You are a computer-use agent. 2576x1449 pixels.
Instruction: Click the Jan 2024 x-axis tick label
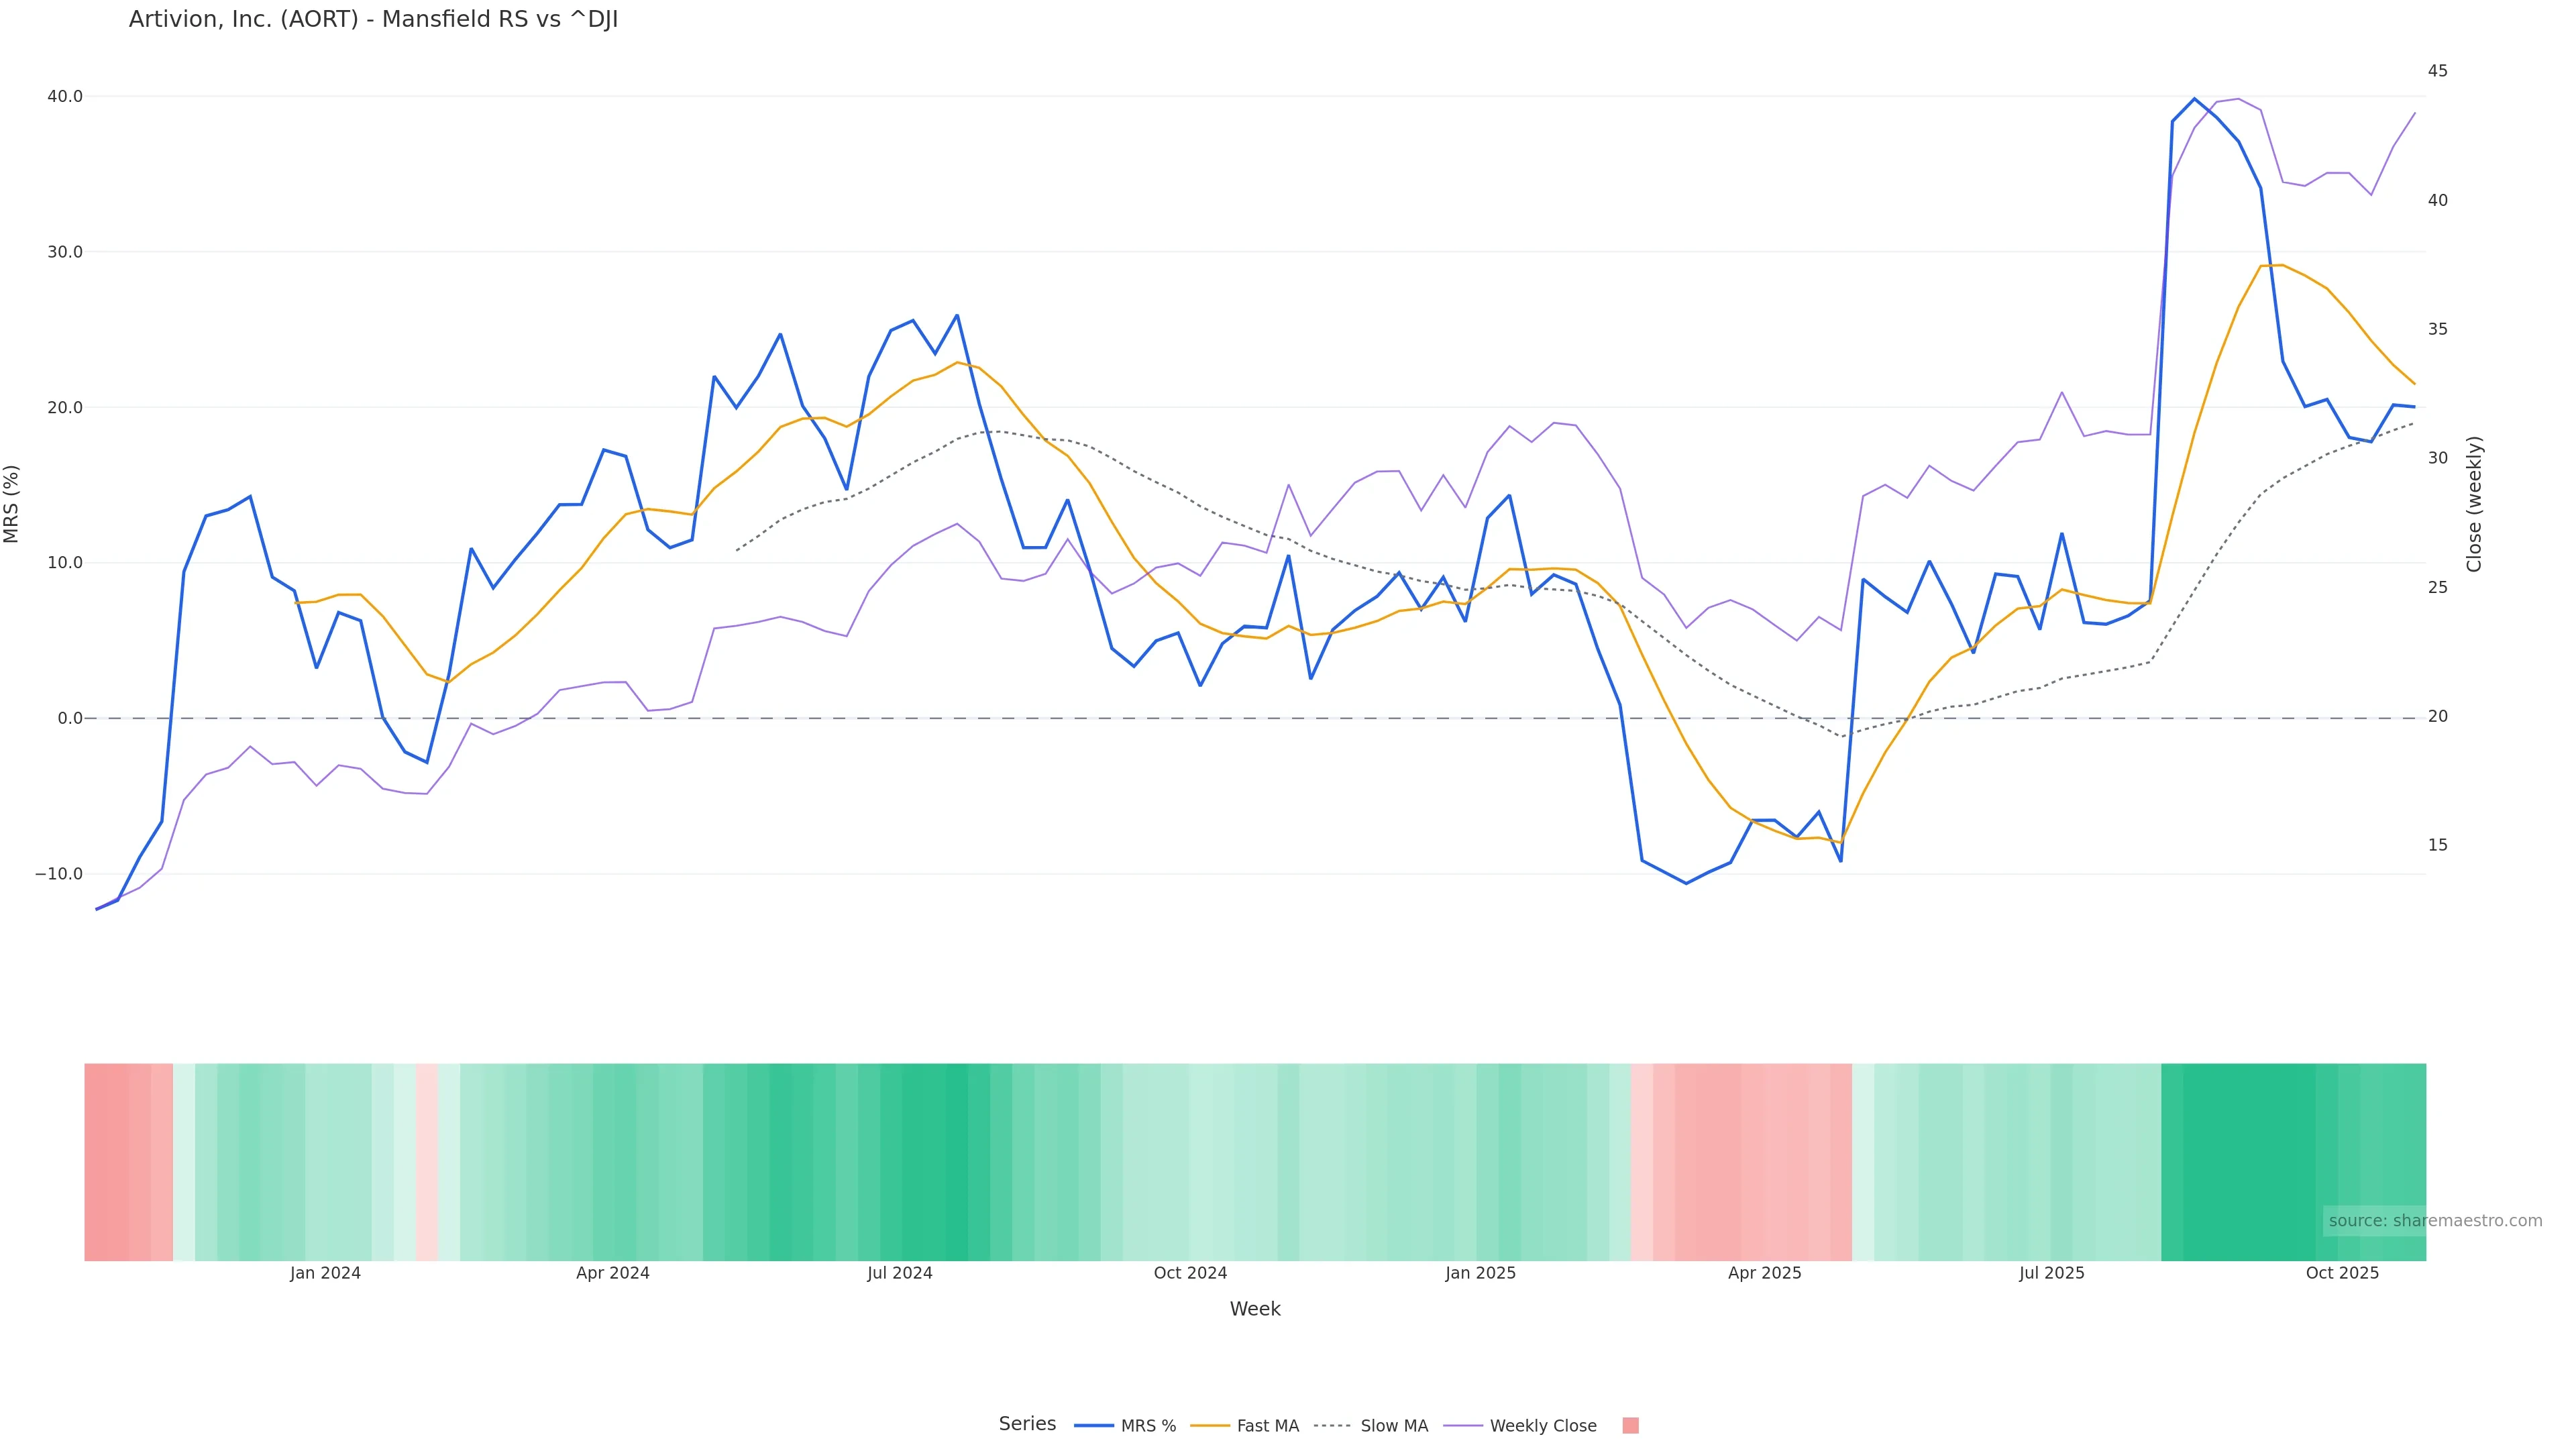[325, 1273]
